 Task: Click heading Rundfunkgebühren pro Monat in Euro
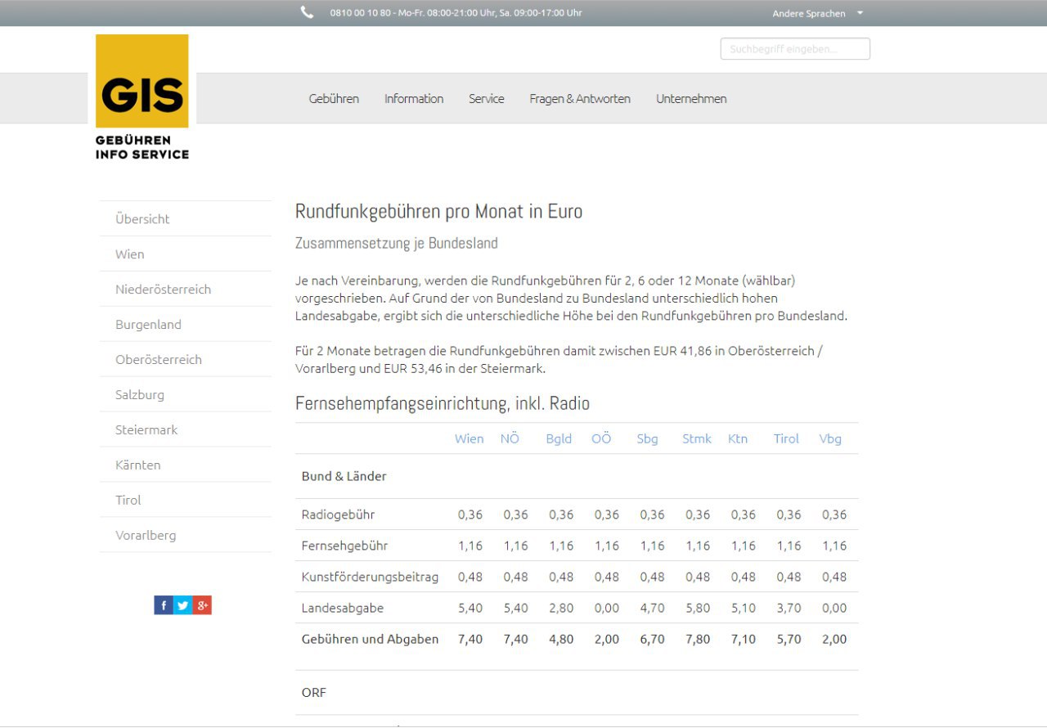click(438, 211)
